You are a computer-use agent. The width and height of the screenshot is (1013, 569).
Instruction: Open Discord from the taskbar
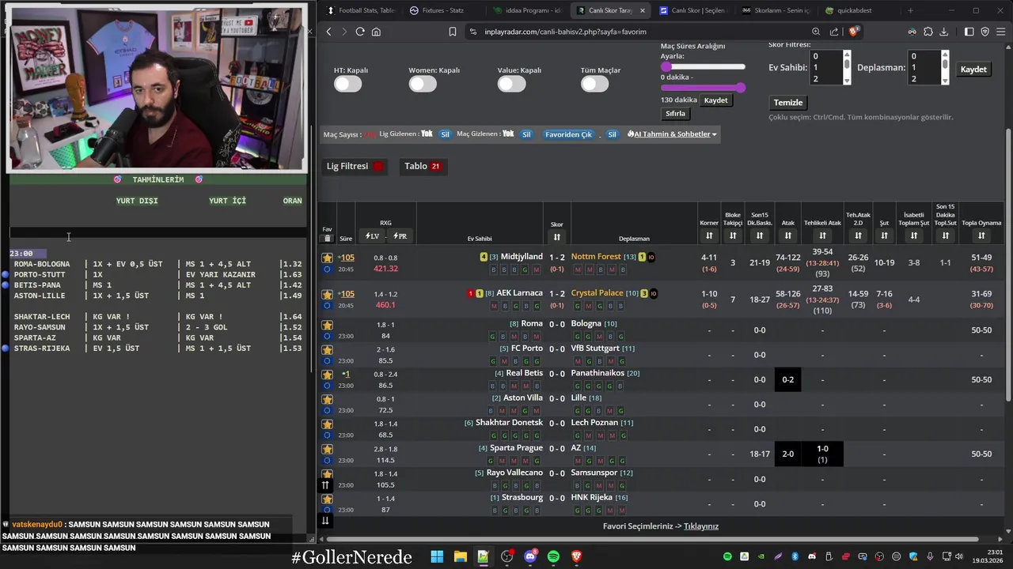pyautogui.click(x=530, y=556)
